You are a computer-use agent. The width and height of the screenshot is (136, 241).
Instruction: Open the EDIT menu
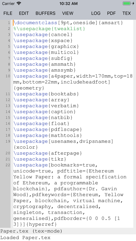pyautogui.click(x=24, y=14)
